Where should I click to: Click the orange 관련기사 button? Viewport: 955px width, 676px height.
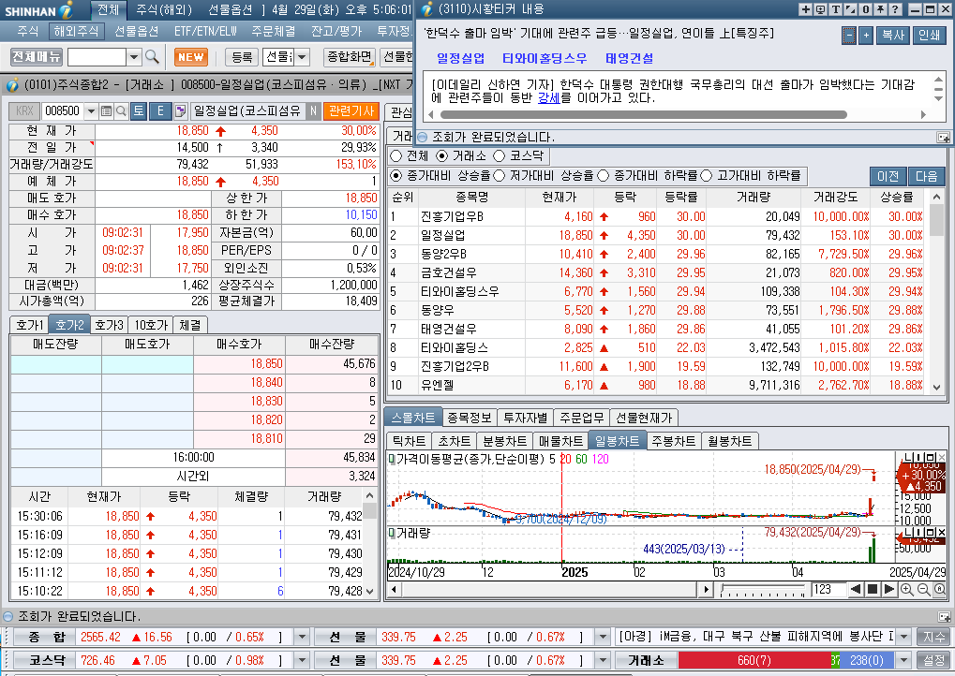(x=351, y=110)
